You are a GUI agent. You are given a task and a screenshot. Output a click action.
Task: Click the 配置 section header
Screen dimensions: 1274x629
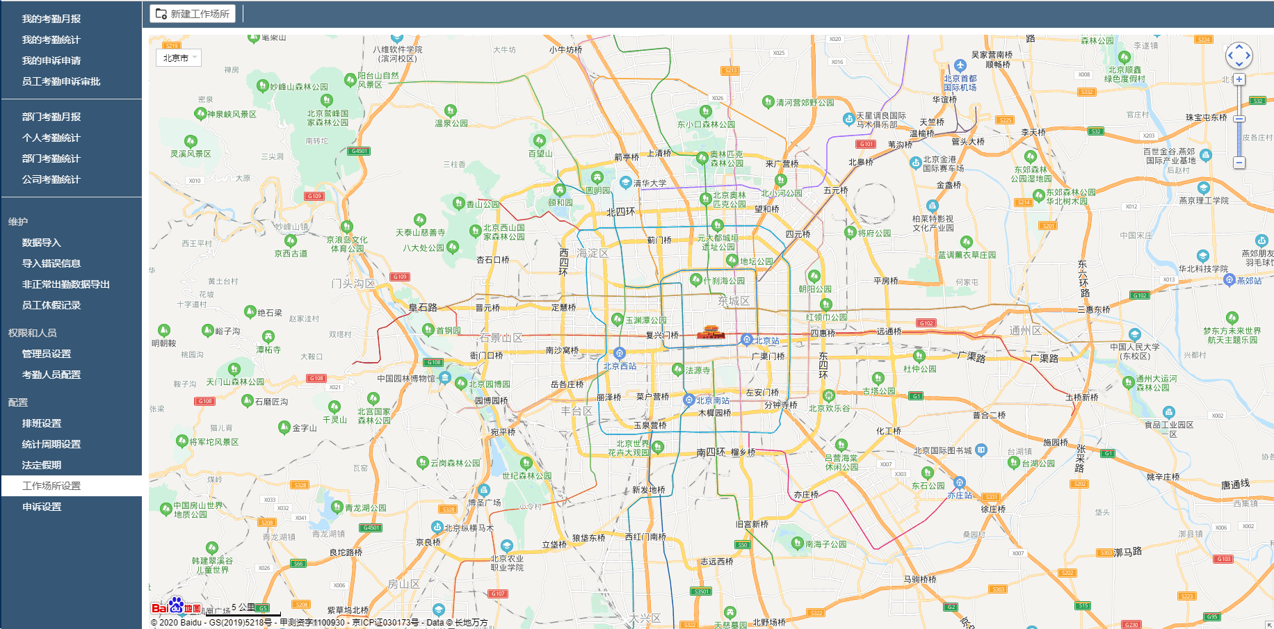pyautogui.click(x=18, y=402)
